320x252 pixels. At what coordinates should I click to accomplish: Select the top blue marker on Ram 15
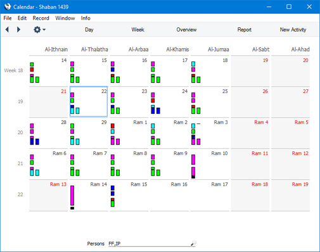click(x=113, y=188)
